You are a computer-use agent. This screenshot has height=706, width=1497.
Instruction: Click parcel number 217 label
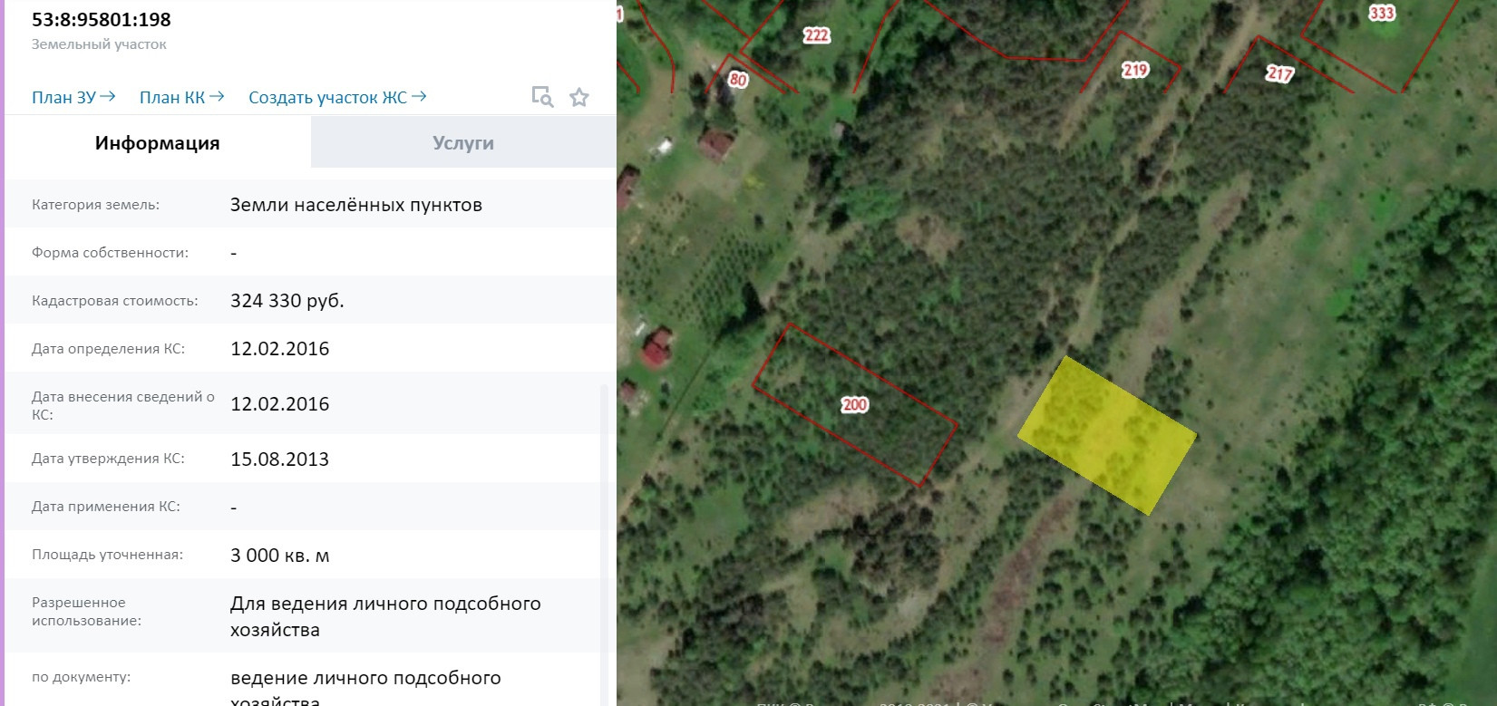point(1279,73)
